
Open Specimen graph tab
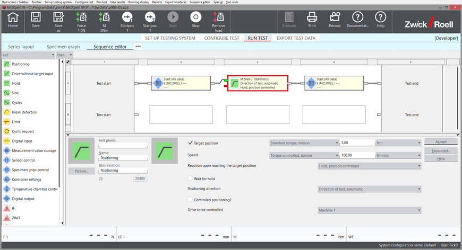click(63, 47)
